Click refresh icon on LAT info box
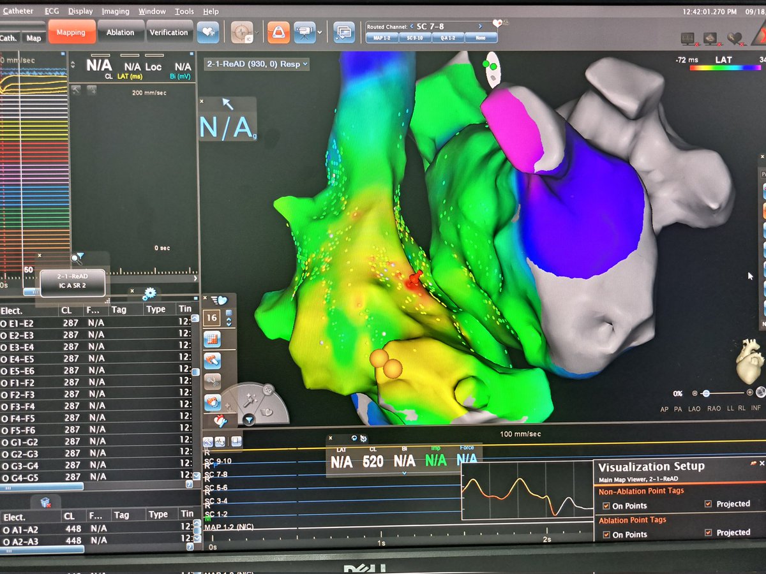 [354, 438]
